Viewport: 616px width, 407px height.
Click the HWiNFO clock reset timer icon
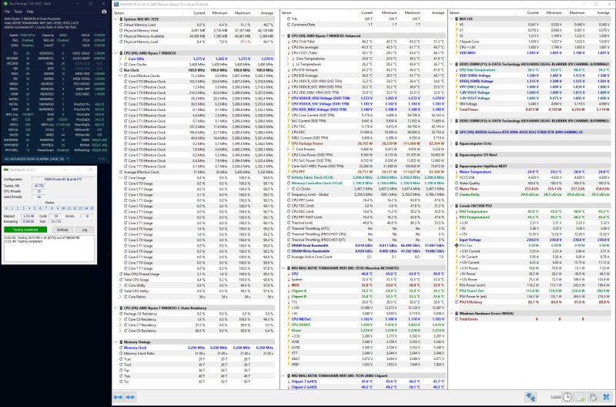[x=567, y=397]
